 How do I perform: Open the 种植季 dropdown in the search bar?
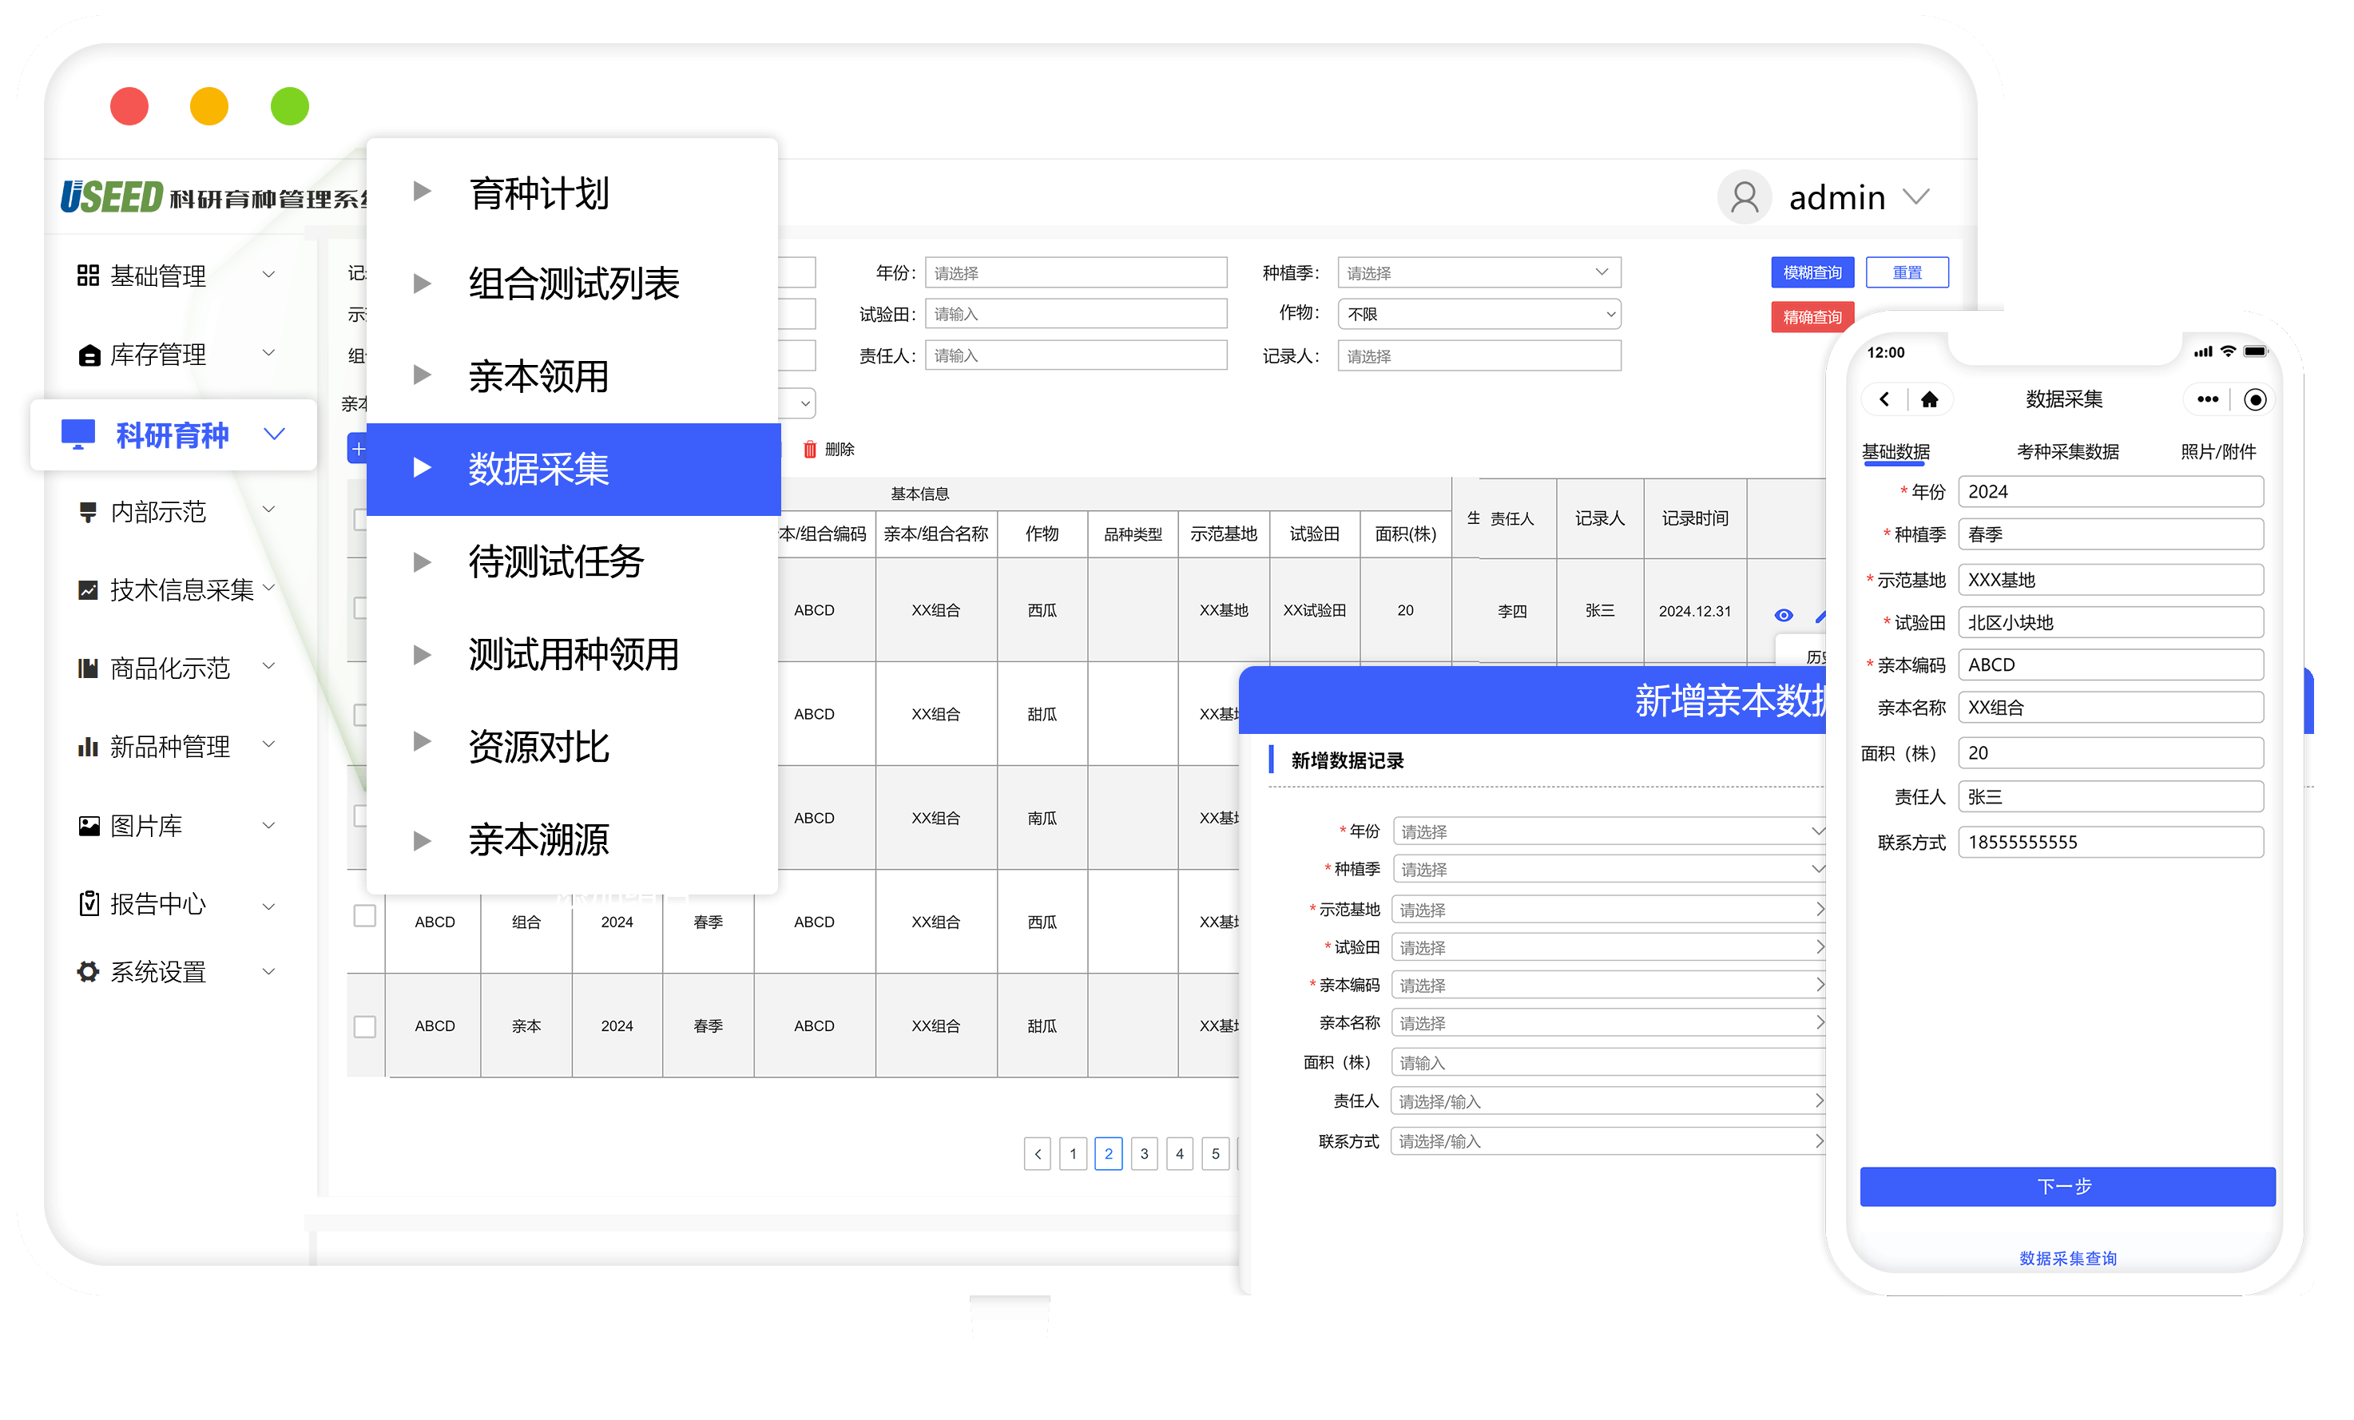coord(1478,272)
